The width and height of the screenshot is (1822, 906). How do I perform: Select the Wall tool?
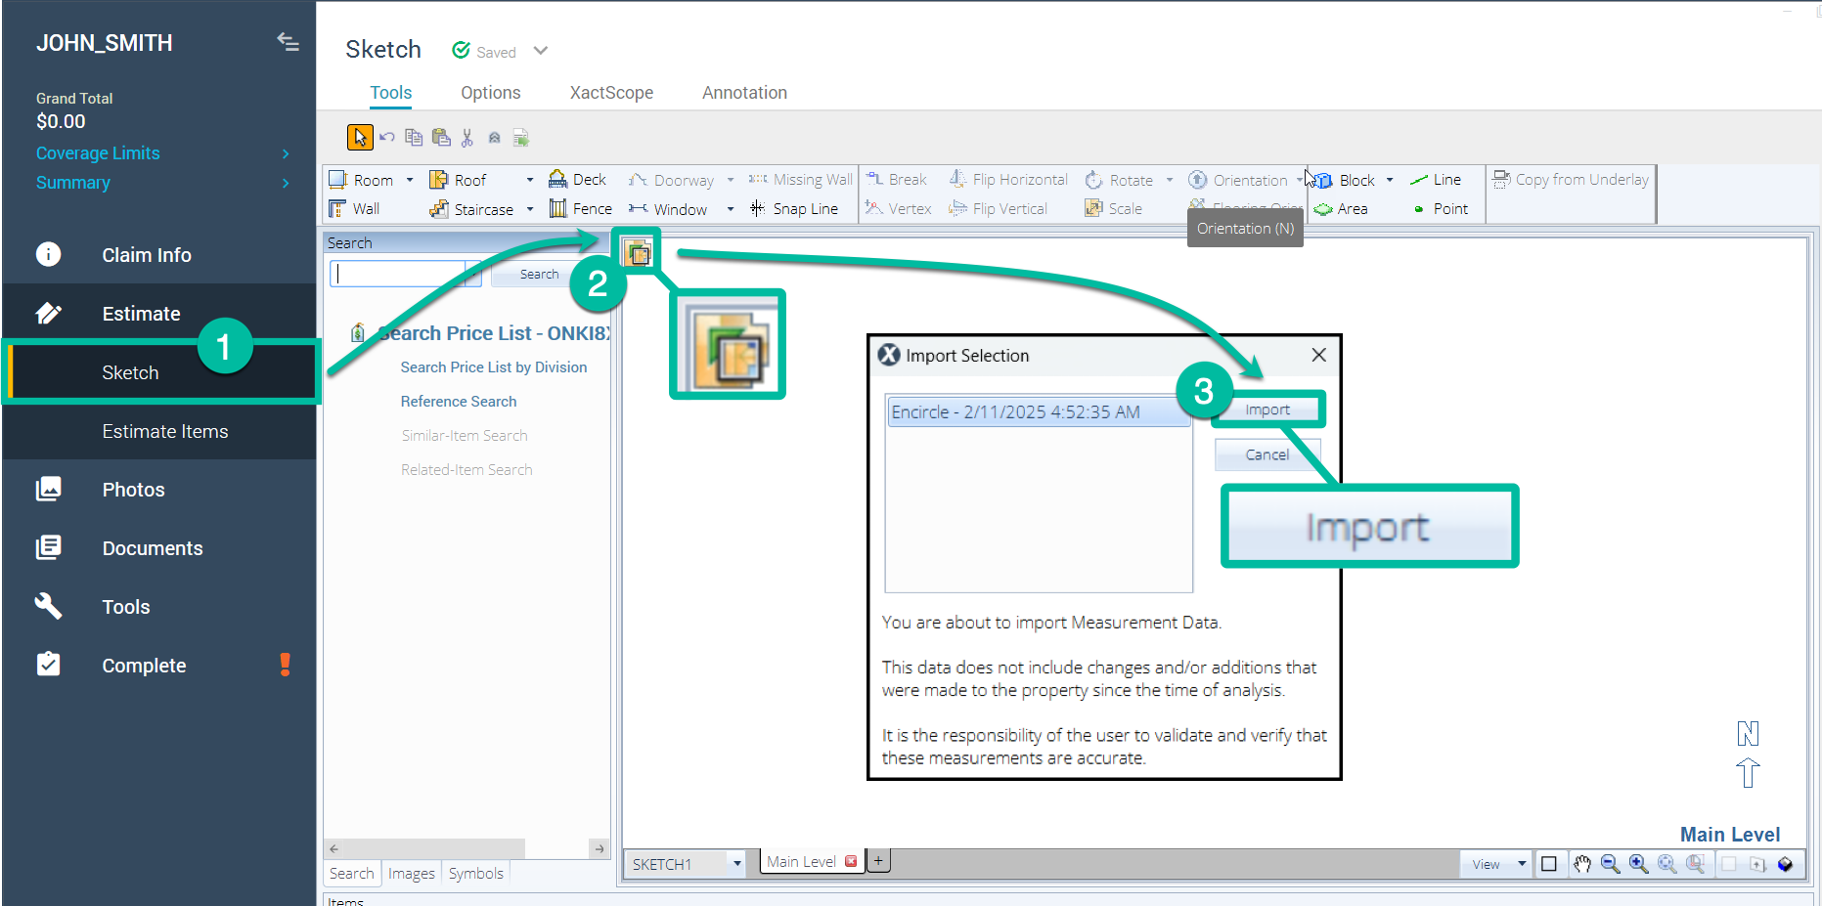click(x=354, y=208)
